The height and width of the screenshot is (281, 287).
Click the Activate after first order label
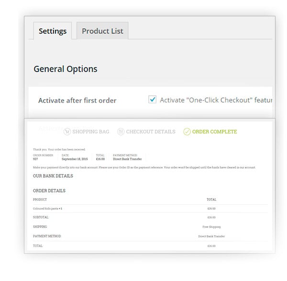click(77, 100)
